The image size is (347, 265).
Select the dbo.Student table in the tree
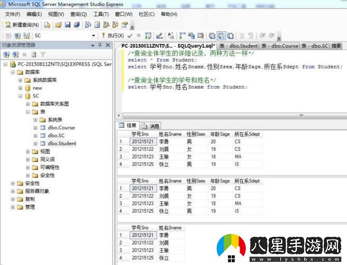62,144
